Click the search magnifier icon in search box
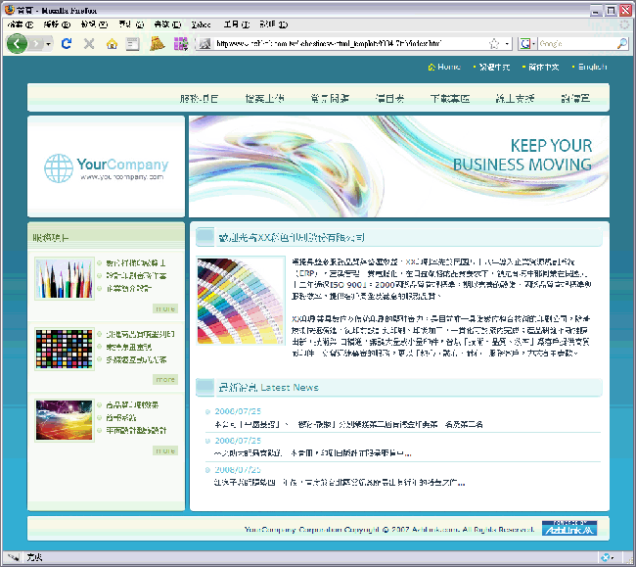 (621, 44)
